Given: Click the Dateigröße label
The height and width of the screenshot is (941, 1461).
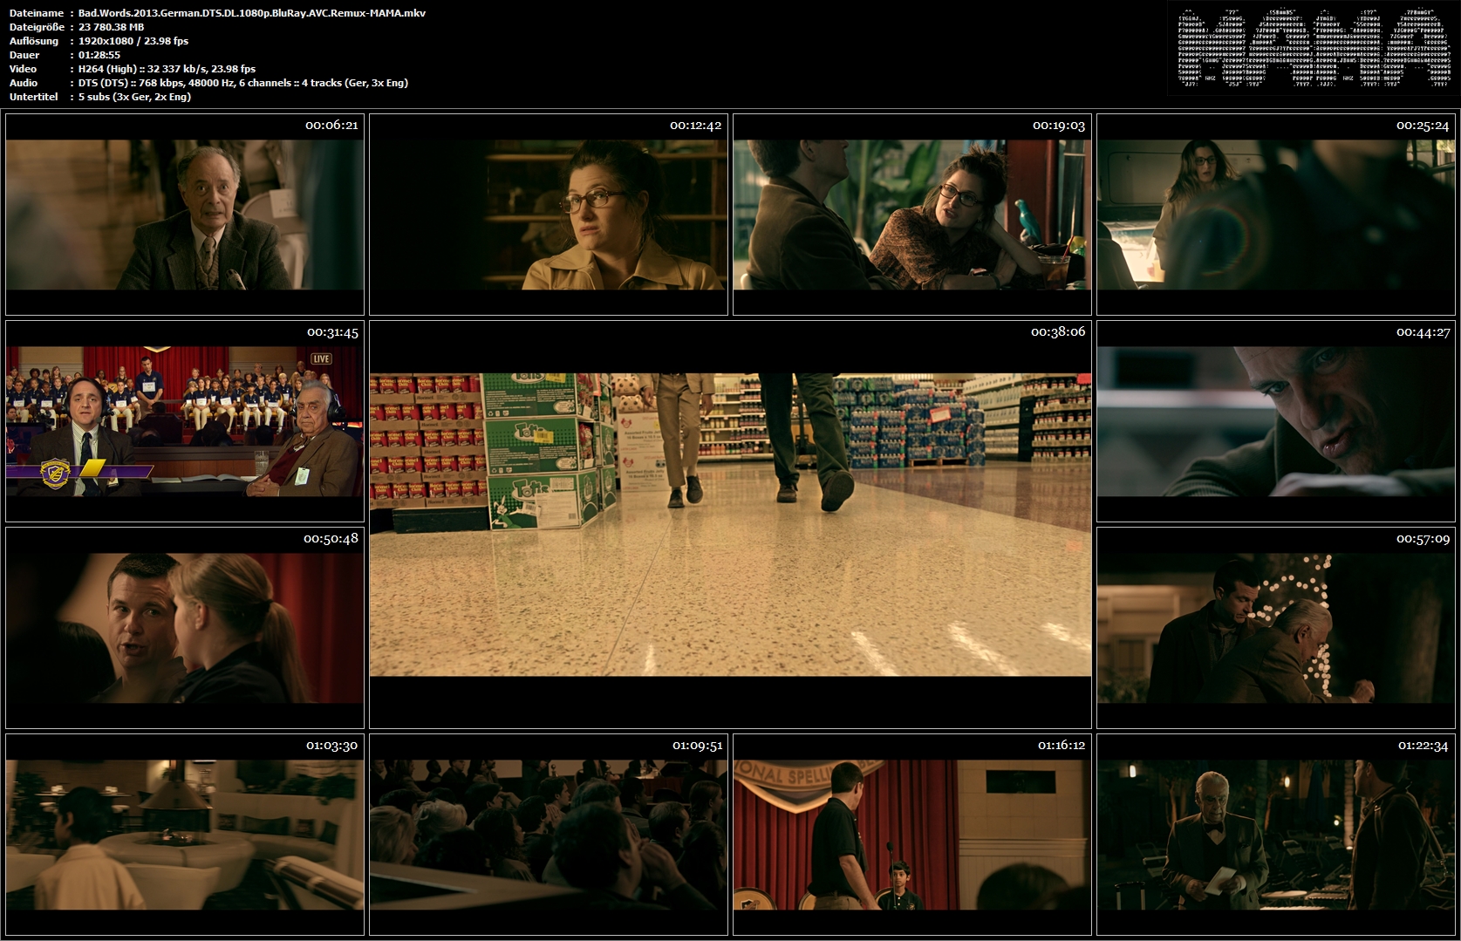Looking at the screenshot, I should [x=37, y=27].
